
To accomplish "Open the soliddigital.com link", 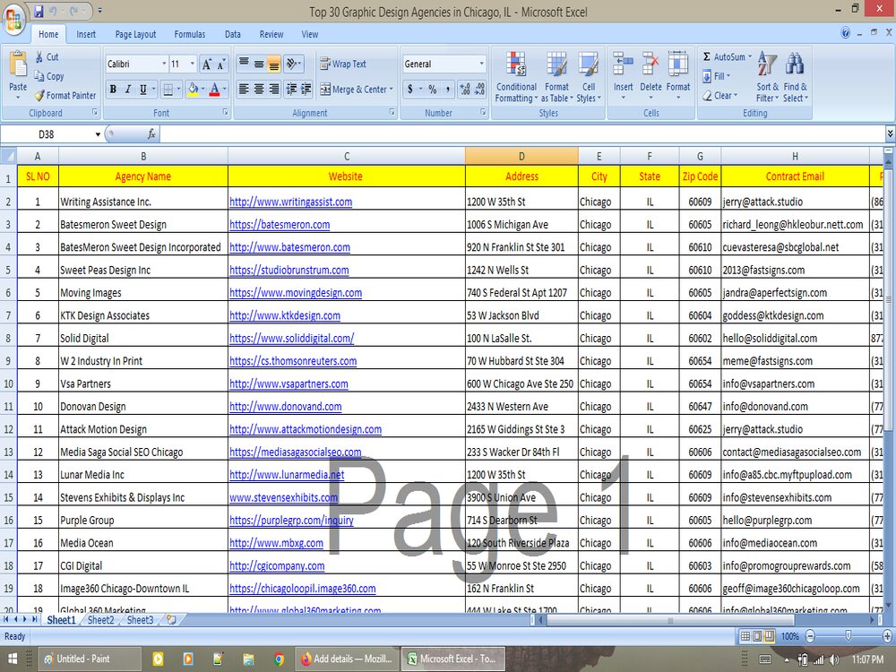I will click(291, 339).
